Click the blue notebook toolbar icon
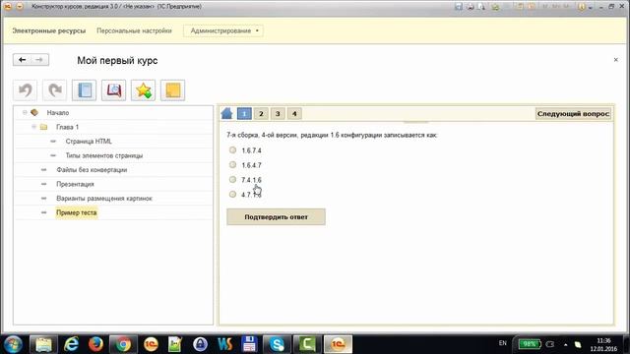Image resolution: width=630 pixels, height=354 pixels. 84,90
